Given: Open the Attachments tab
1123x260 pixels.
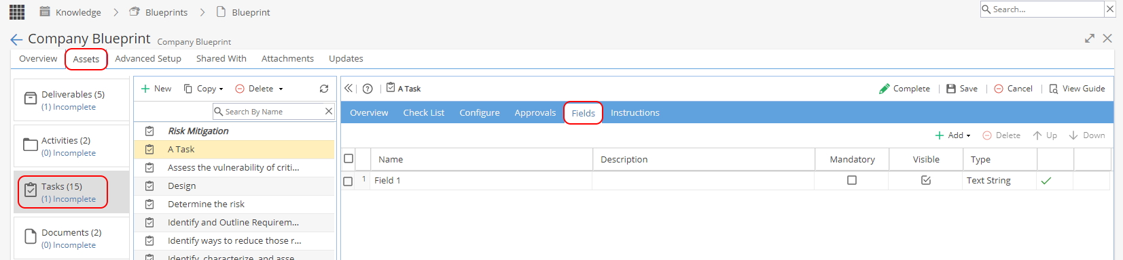Looking at the screenshot, I should 287,58.
